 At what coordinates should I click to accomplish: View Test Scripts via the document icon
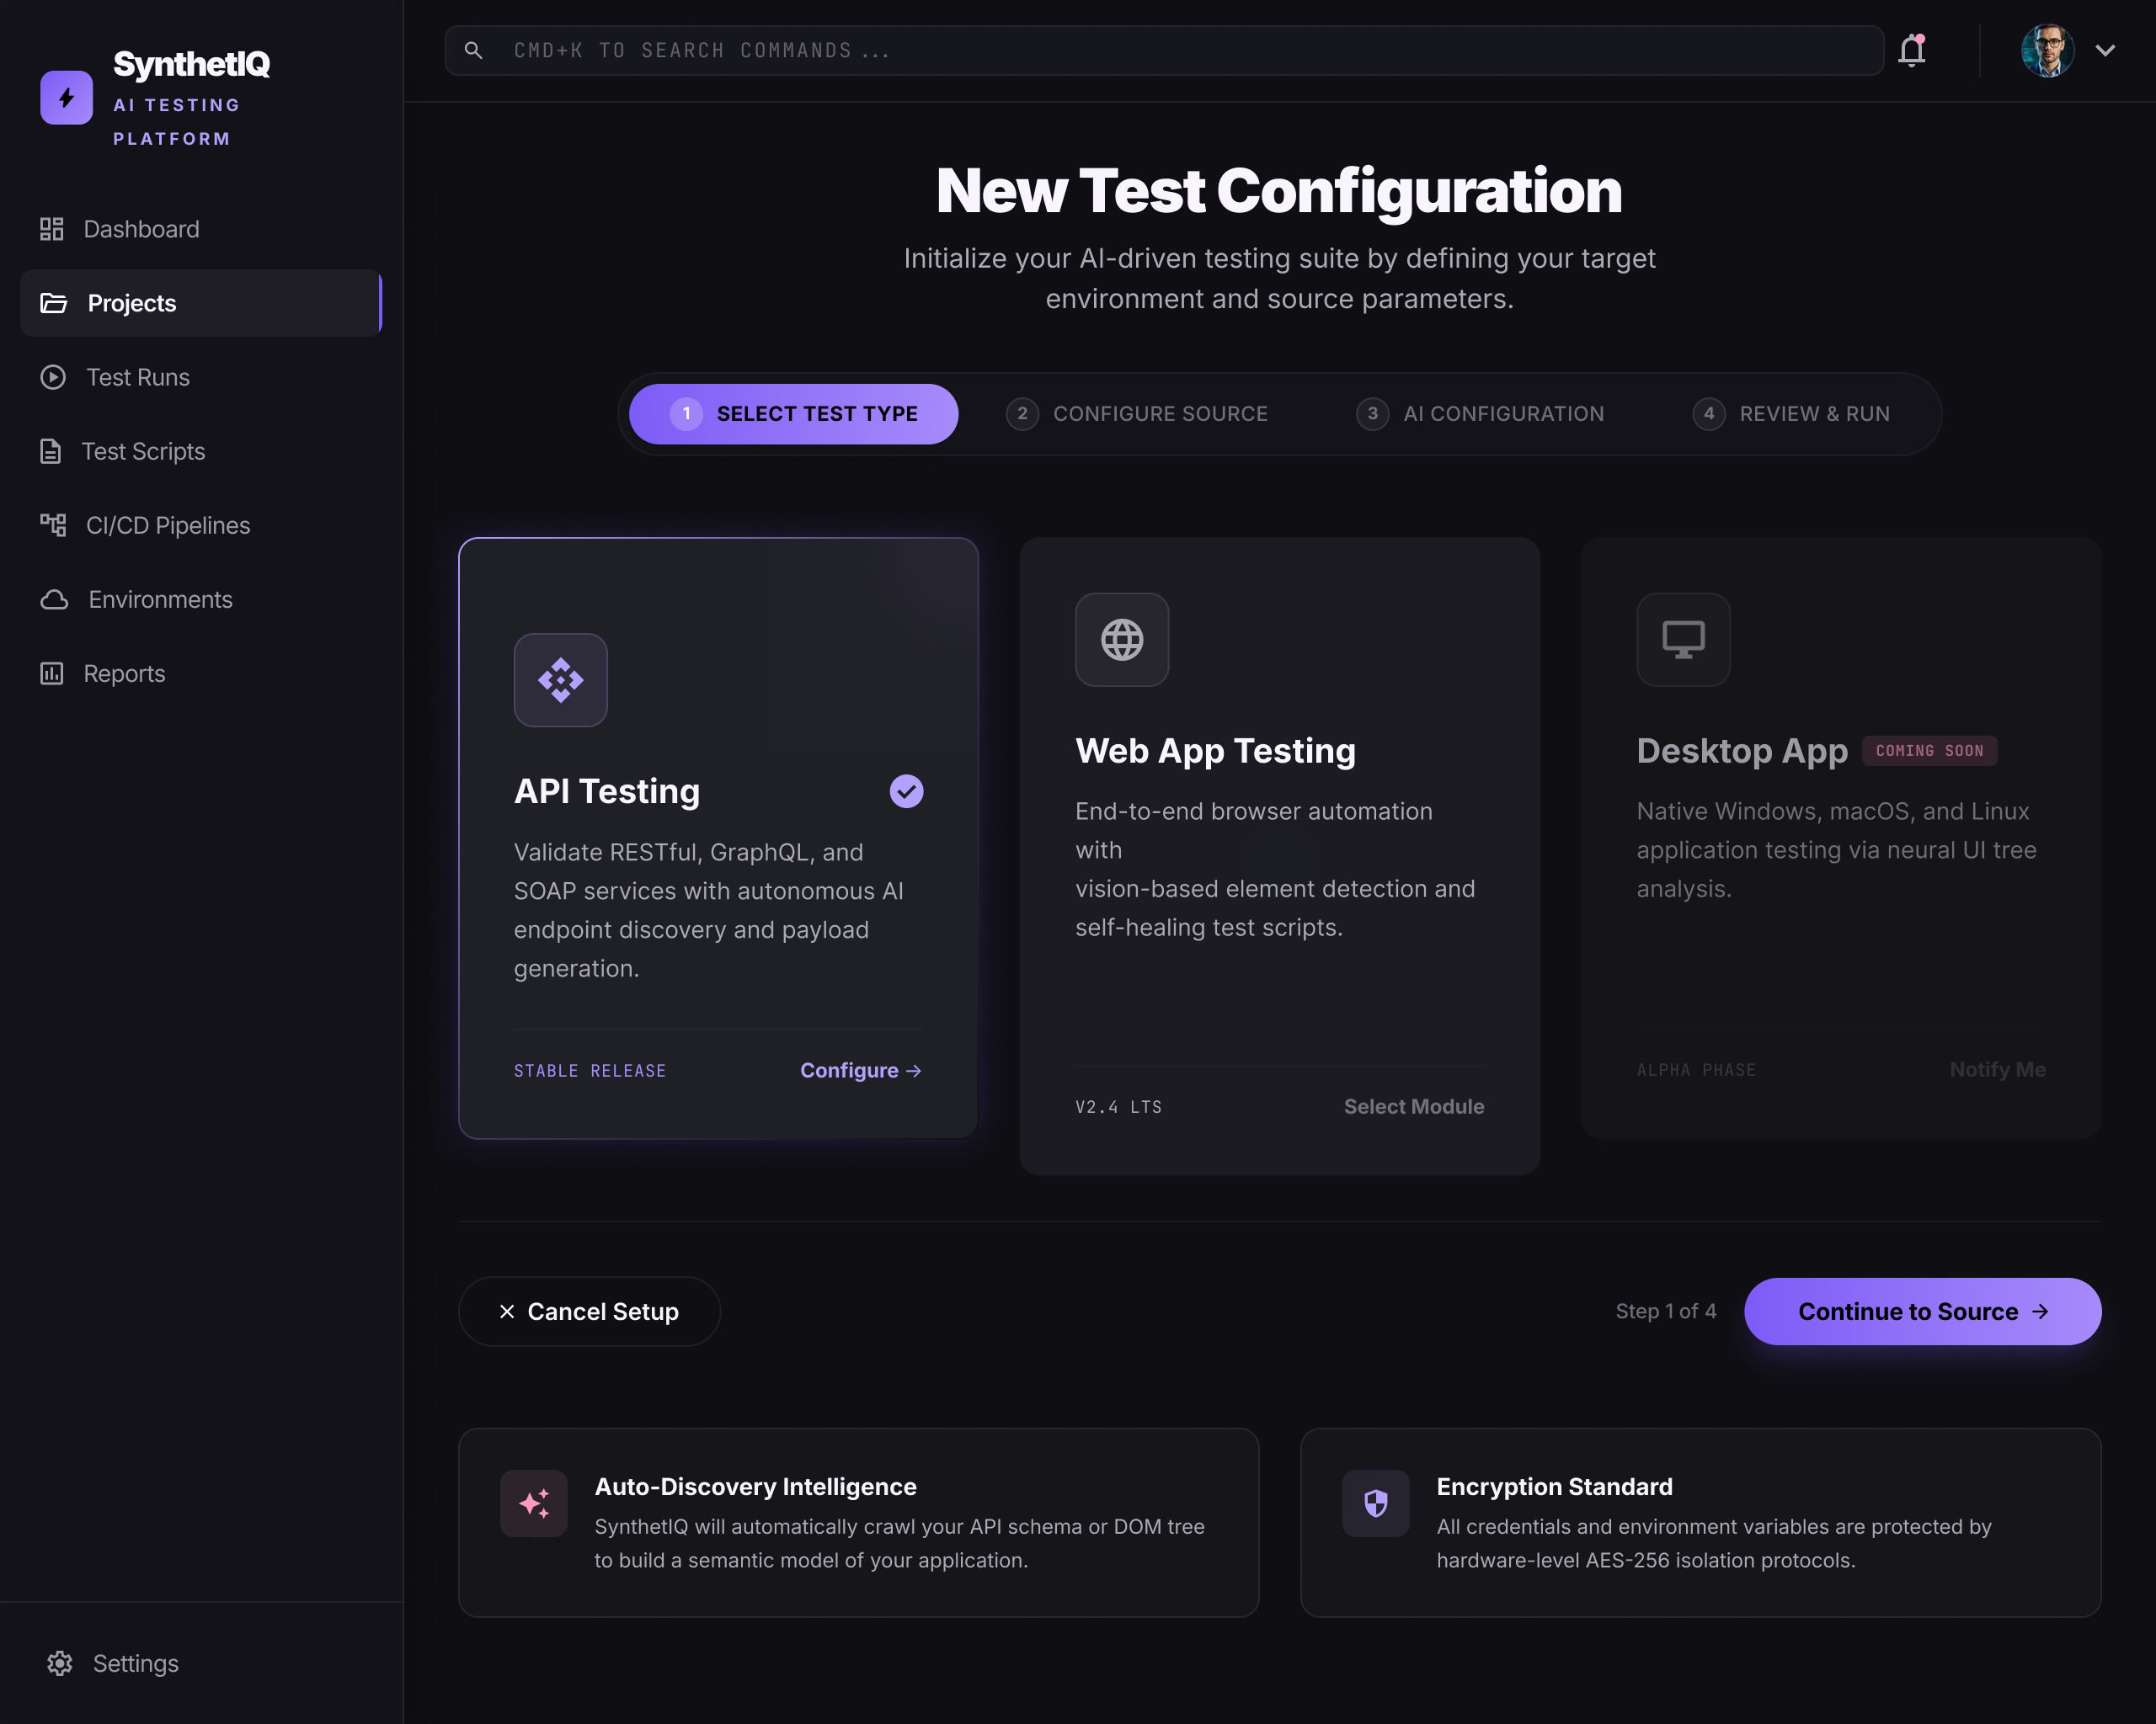tap(52, 450)
